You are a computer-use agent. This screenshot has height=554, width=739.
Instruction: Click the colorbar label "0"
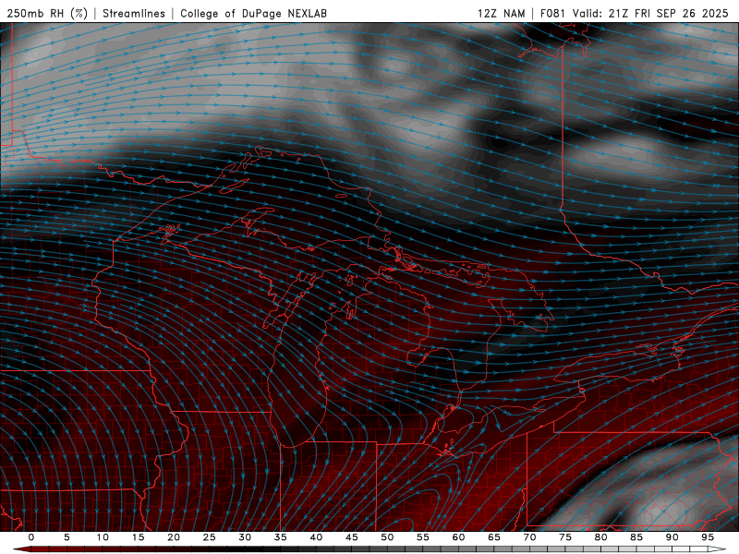(x=31, y=537)
